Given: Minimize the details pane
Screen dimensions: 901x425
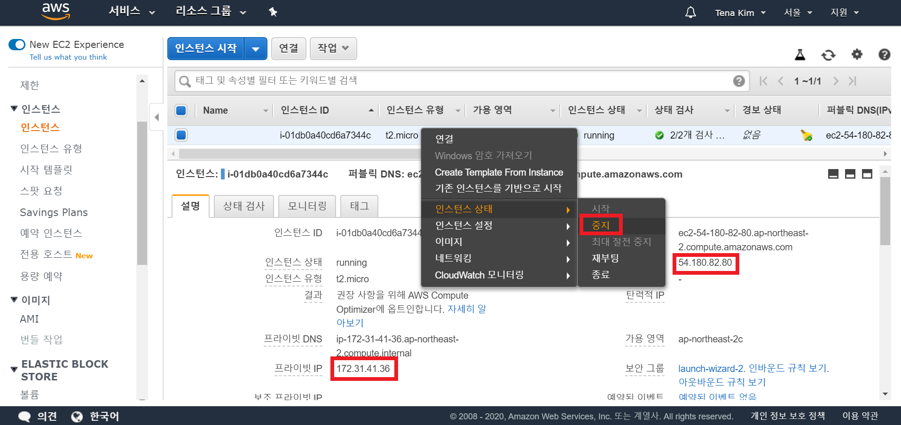Looking at the screenshot, I should coord(833,174).
